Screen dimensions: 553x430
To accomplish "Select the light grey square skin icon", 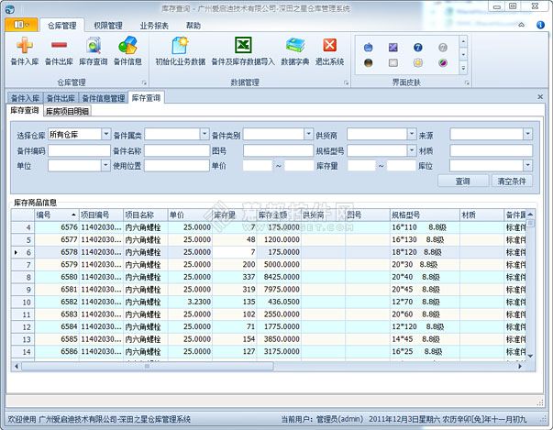I will [x=393, y=62].
